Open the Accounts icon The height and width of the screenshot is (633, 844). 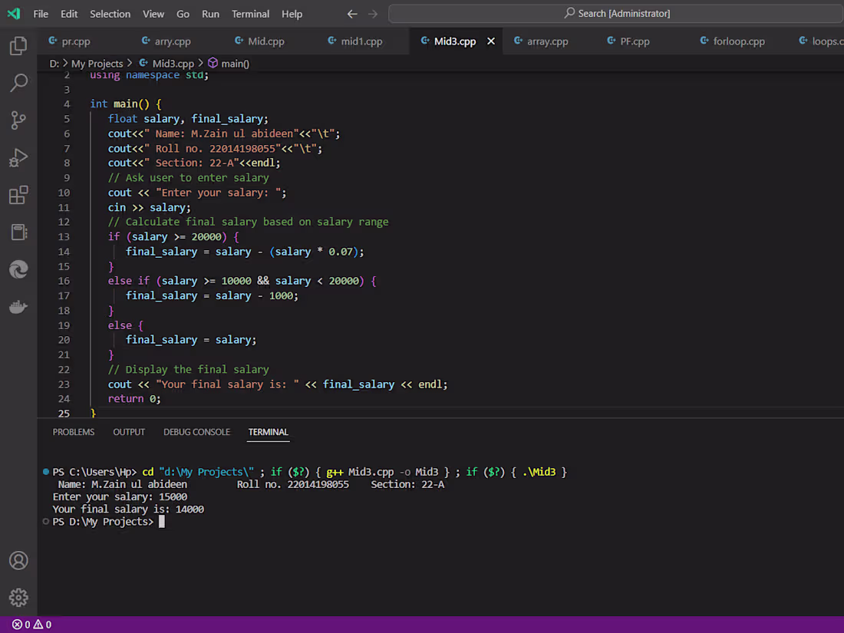18,561
